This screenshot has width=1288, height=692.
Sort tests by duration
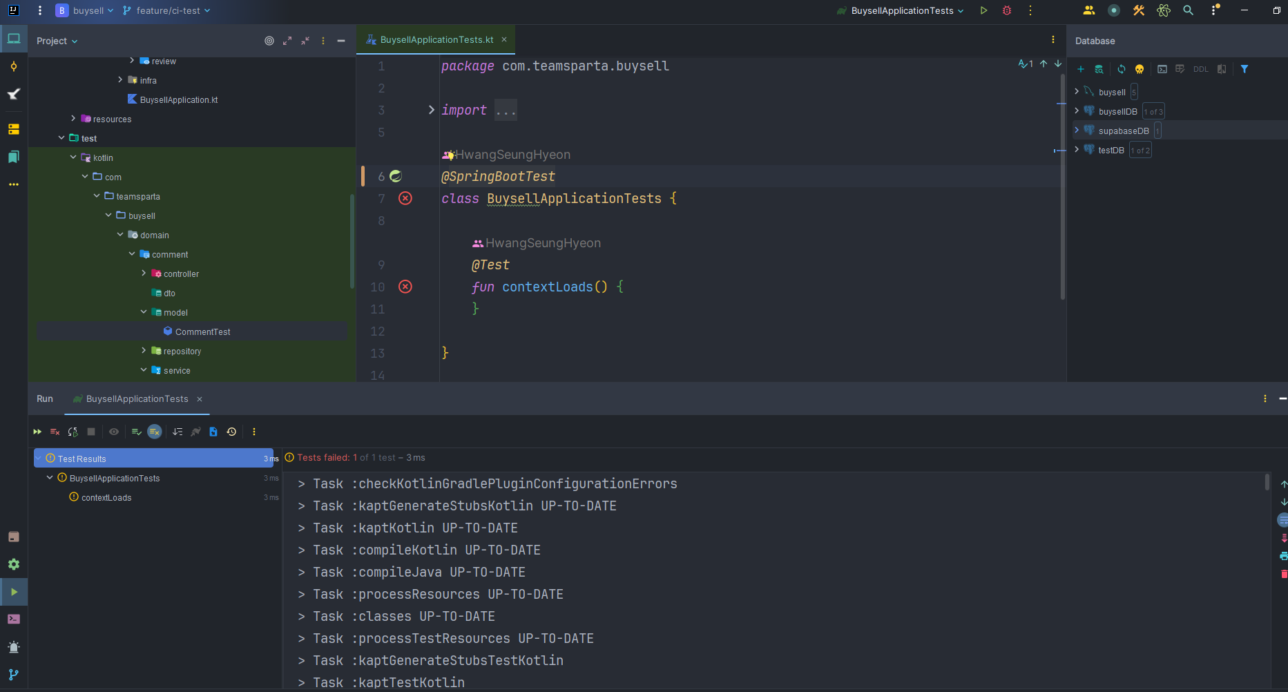click(x=177, y=432)
